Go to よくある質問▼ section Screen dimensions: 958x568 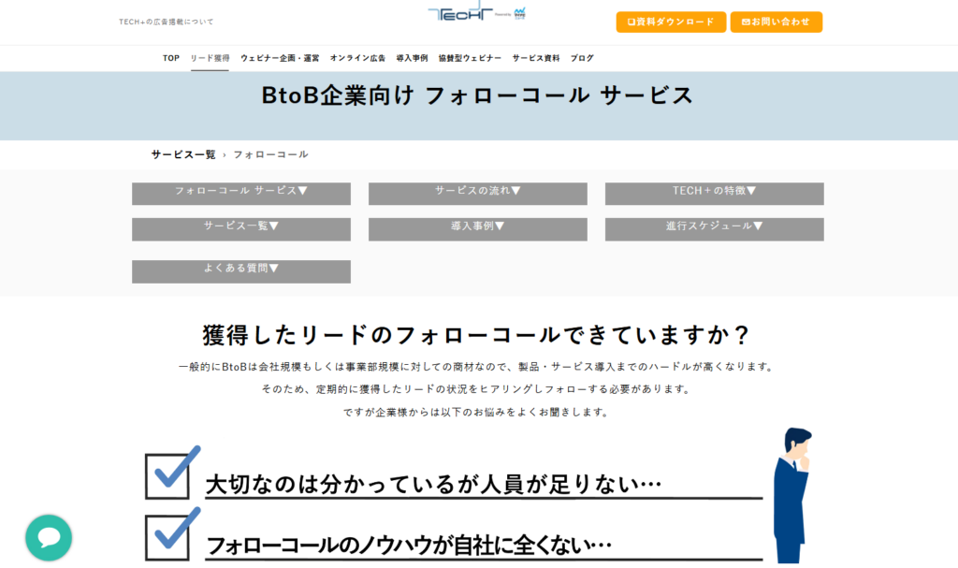click(241, 270)
